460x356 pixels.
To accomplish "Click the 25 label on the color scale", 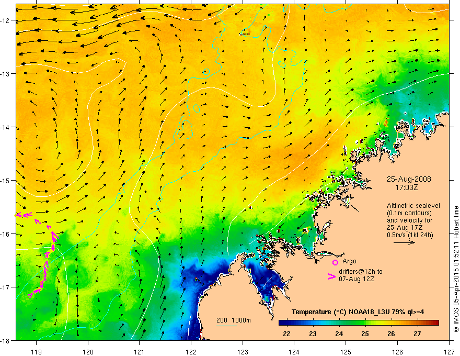I will pos(365,333).
